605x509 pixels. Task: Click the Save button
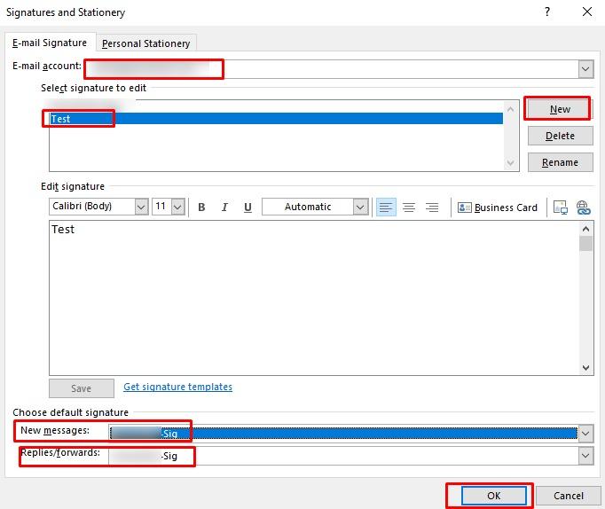pos(82,388)
